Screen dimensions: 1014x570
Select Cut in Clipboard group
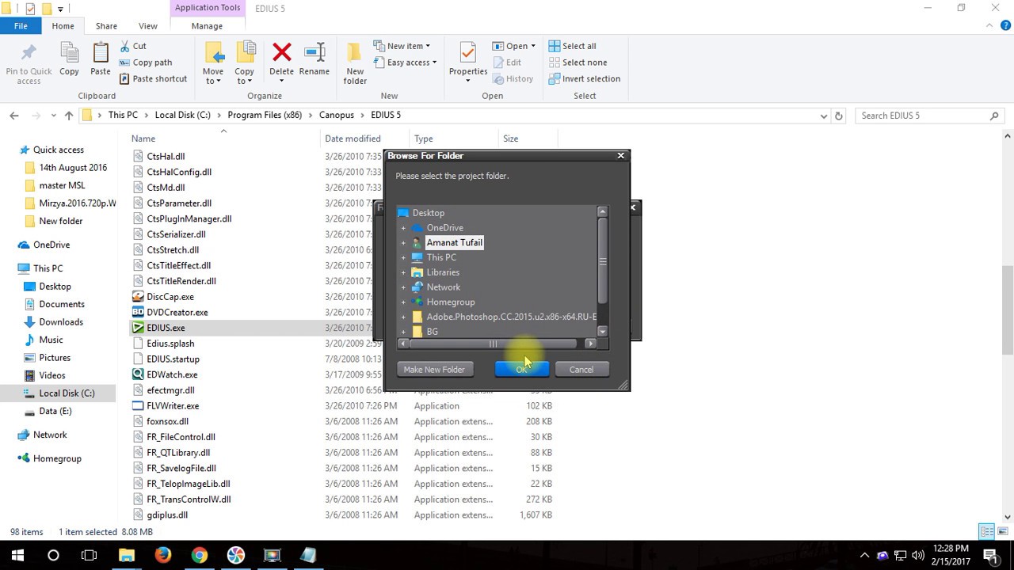coord(133,46)
